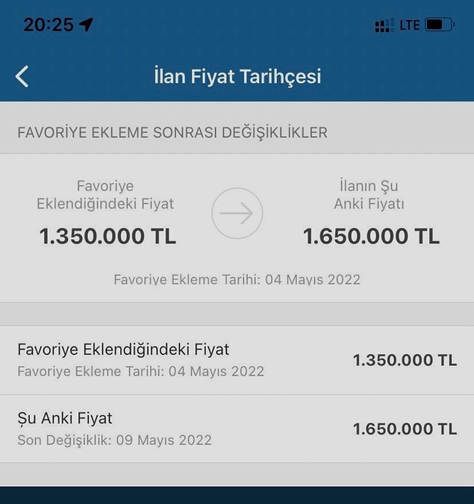Tap the LTE network indicator
This screenshot has width=474, height=504.
(409, 25)
